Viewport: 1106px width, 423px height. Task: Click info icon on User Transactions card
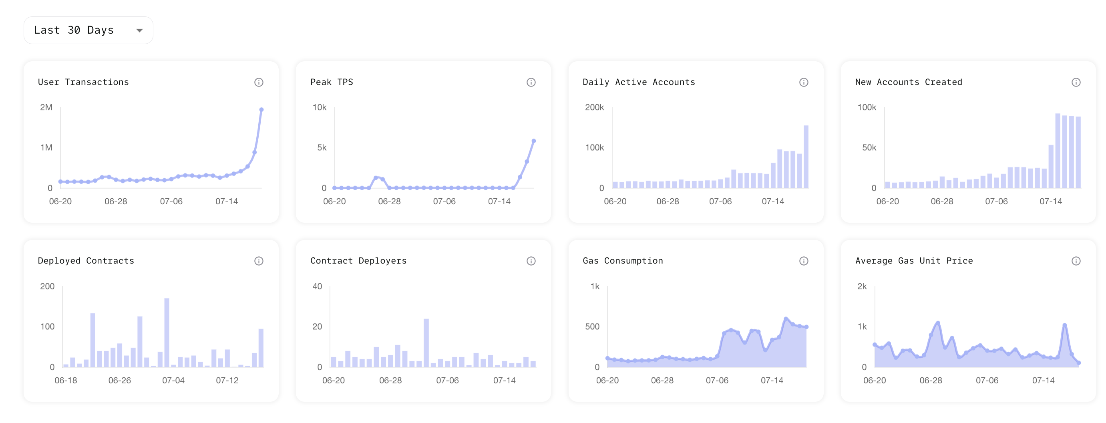258,82
